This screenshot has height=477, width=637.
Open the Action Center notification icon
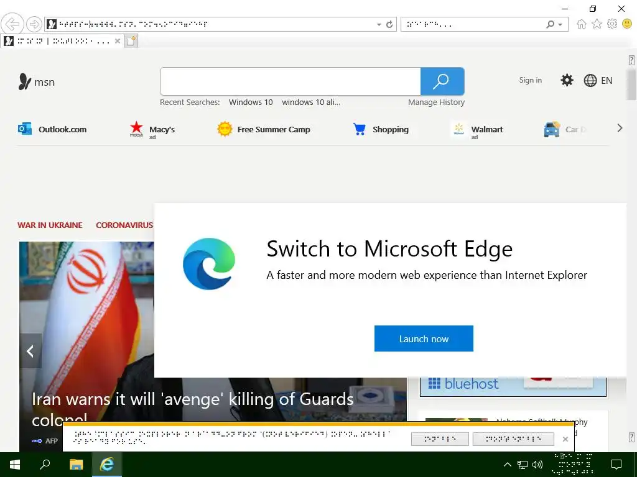pyautogui.click(x=616, y=465)
